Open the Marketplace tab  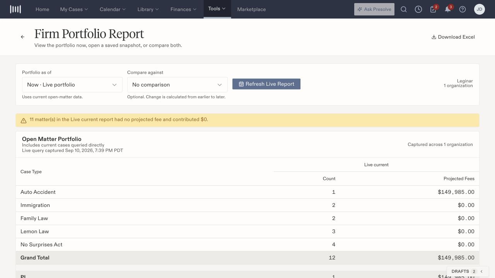tap(251, 9)
